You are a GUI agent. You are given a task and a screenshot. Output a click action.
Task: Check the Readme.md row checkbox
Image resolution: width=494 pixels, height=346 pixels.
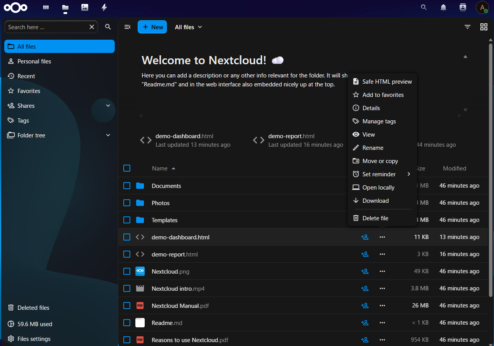(127, 323)
